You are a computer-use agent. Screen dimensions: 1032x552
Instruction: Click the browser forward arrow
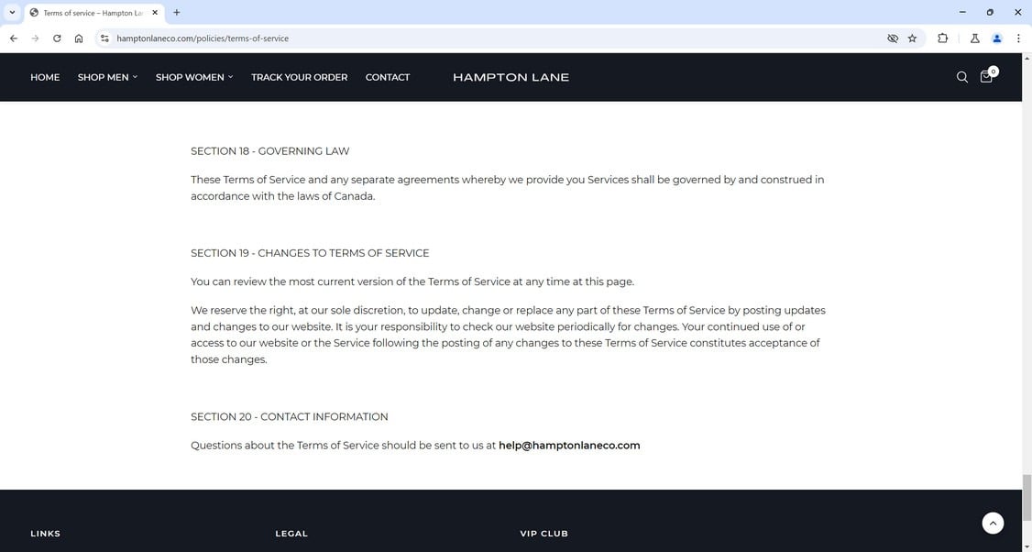(x=36, y=39)
